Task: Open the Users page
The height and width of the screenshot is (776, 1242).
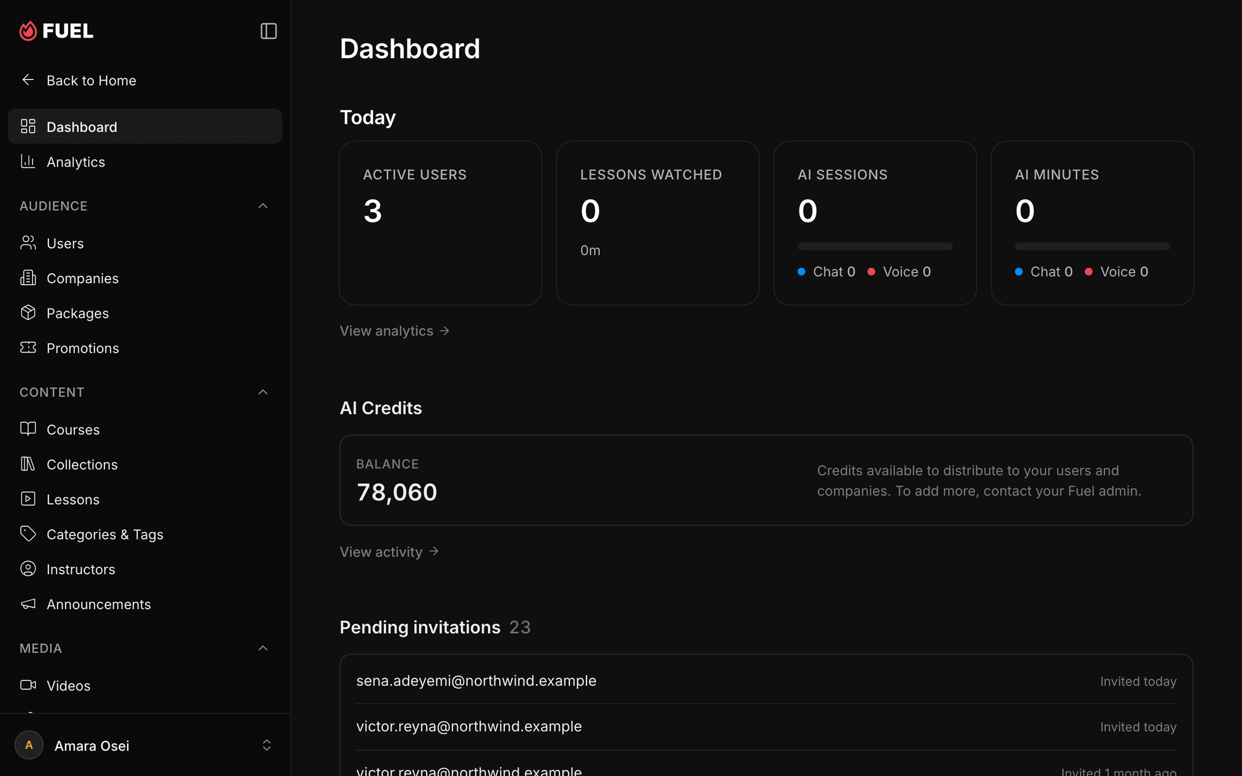Action: point(145,243)
